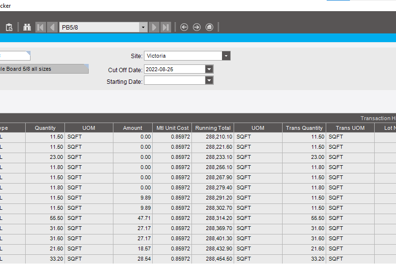The image size is (396, 264).
Task: Click the Amount column header
Action: click(132, 128)
